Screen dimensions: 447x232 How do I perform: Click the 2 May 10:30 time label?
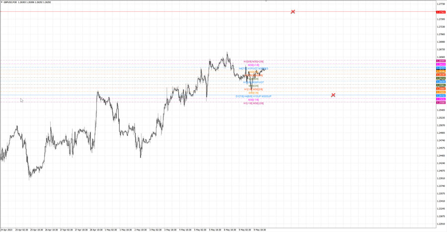coord(141,230)
